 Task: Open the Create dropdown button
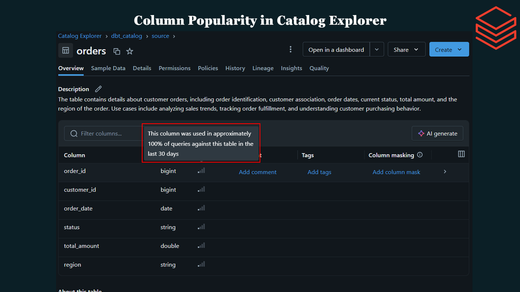click(x=449, y=49)
